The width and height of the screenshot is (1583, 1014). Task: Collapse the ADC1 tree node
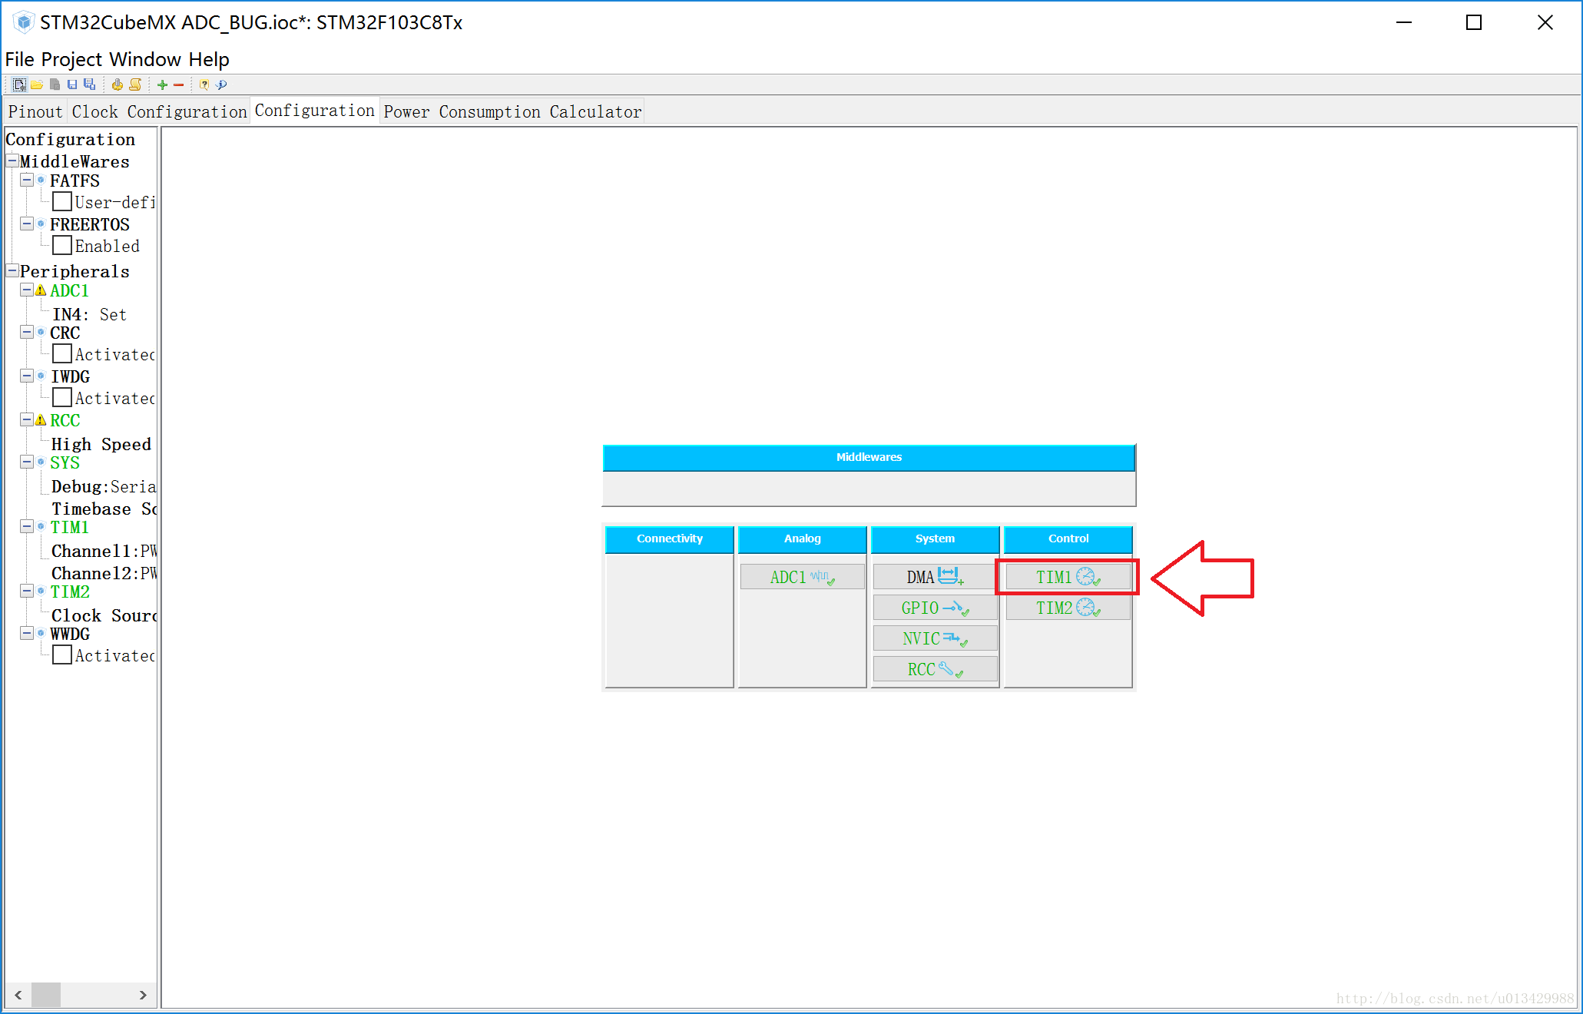pyautogui.click(x=27, y=290)
